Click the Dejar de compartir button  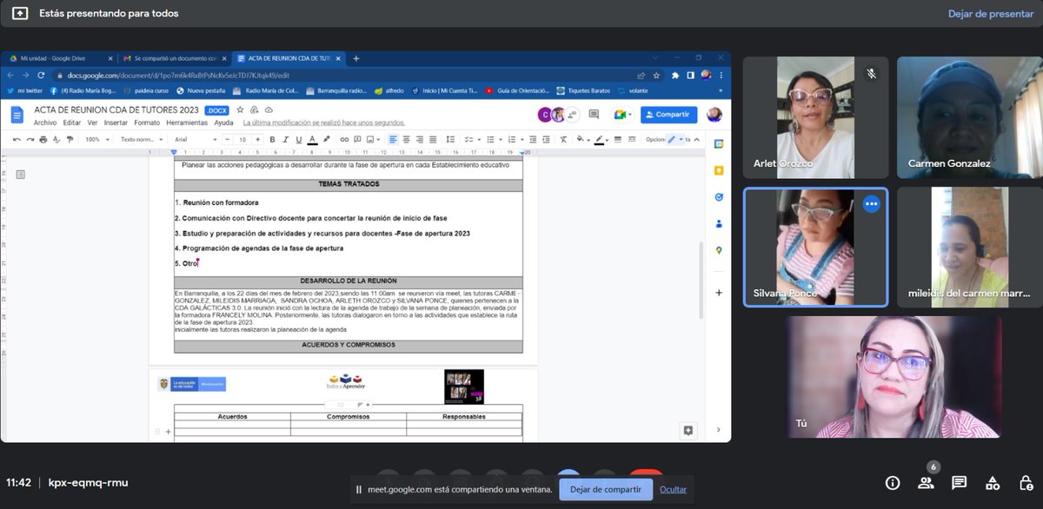605,489
